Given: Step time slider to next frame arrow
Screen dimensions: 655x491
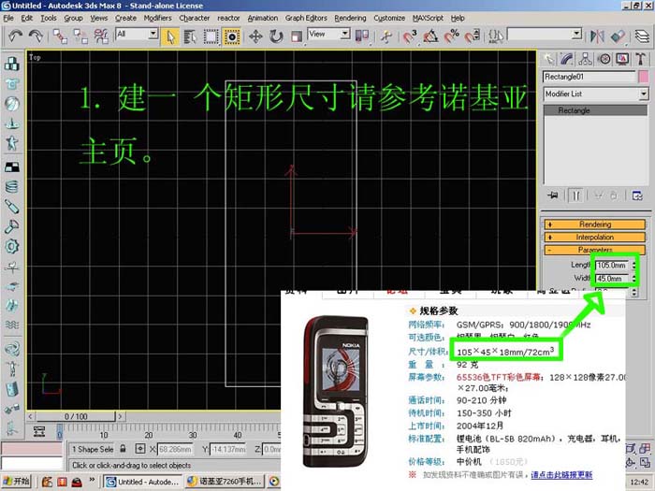Looking at the screenshot, I should (x=120, y=416).
